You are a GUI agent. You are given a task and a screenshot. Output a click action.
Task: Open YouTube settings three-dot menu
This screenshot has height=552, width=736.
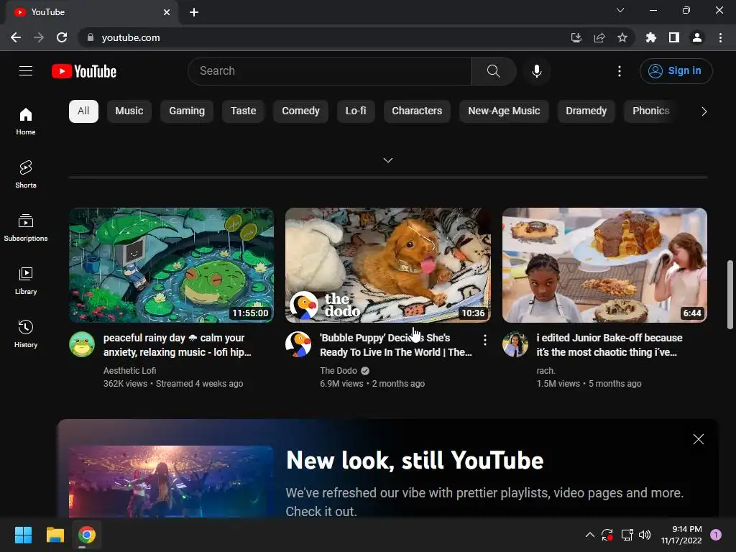[620, 71]
